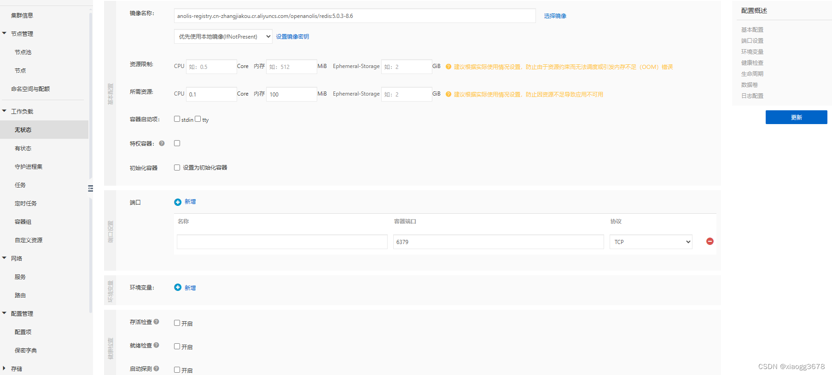
Task: Open 服务 under 网络
Action: [20, 277]
